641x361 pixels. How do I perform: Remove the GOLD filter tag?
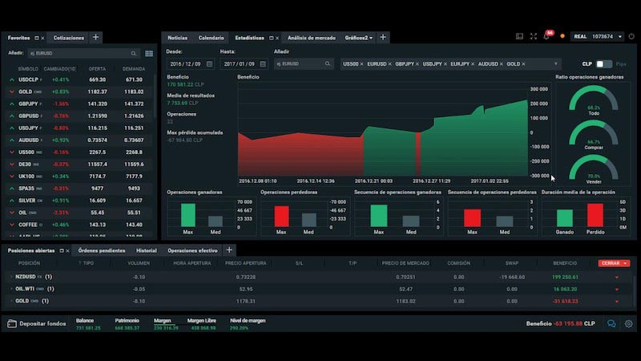[x=523, y=64]
